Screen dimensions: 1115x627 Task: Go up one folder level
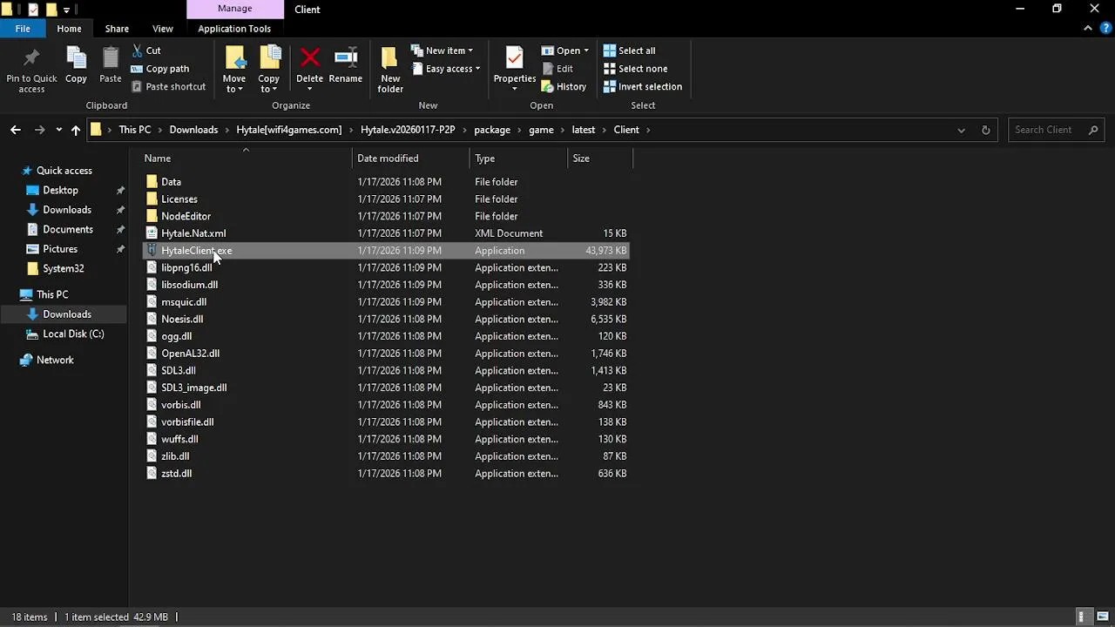(76, 130)
